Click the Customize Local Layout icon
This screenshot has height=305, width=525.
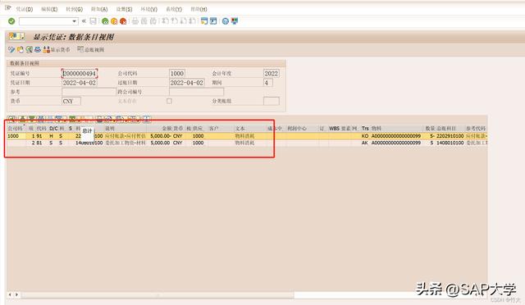[235, 21]
